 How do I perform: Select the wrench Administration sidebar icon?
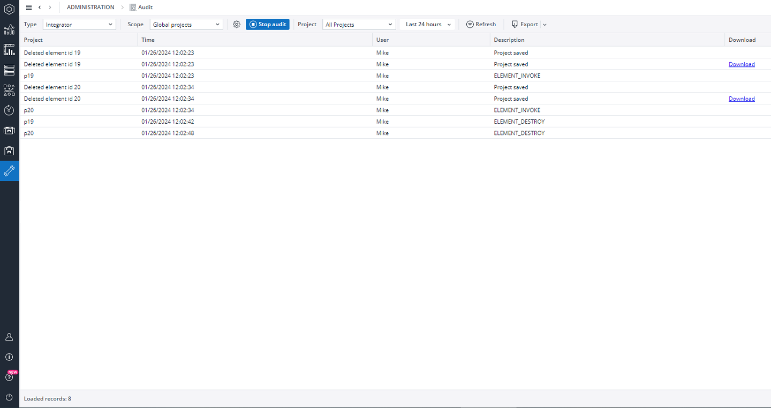pos(9,171)
